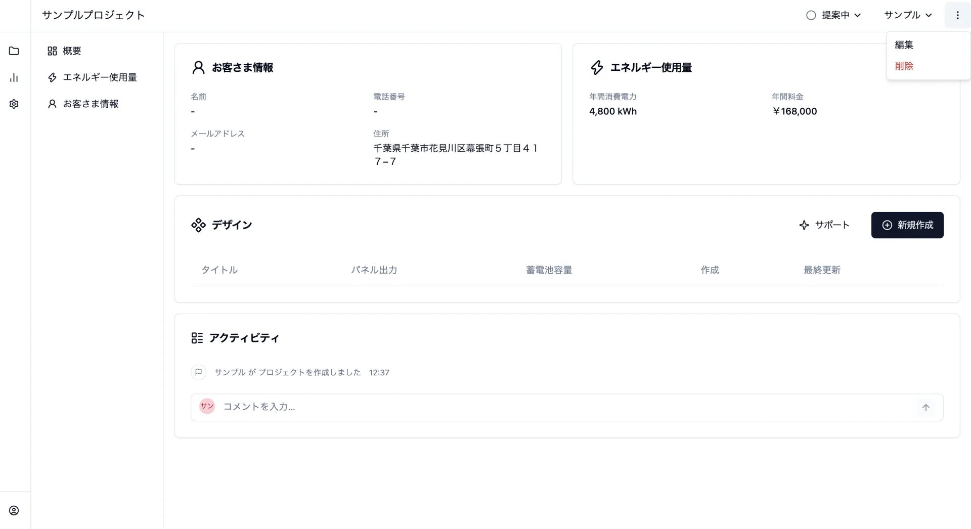
Task: Click the 電話番号 field label
Action: click(389, 97)
